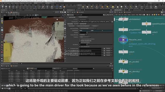Open Post-Render Script language dropdown
The height and width of the screenshot is (92, 165).
(109, 55)
